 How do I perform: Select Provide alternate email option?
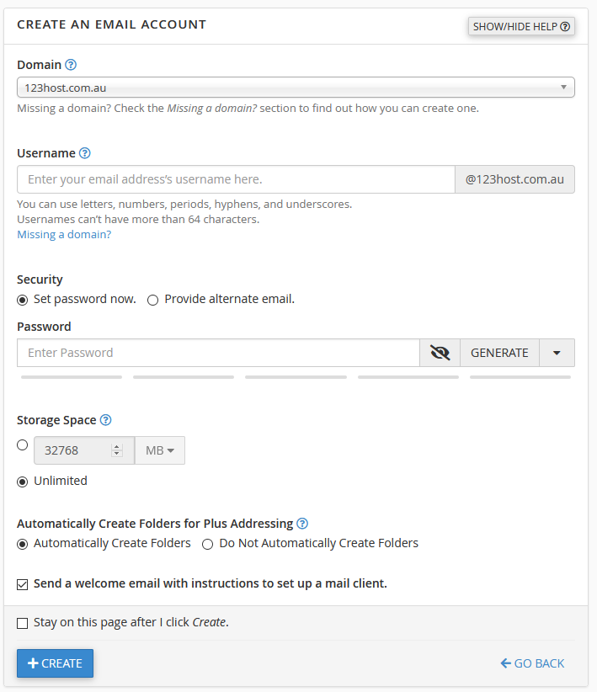tap(152, 300)
